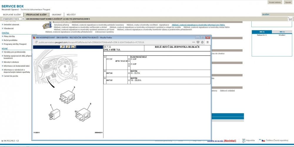Open kontrolky poháněcí soustavy link
Viewport: 294px width, 147px height.
[x=98, y=25]
